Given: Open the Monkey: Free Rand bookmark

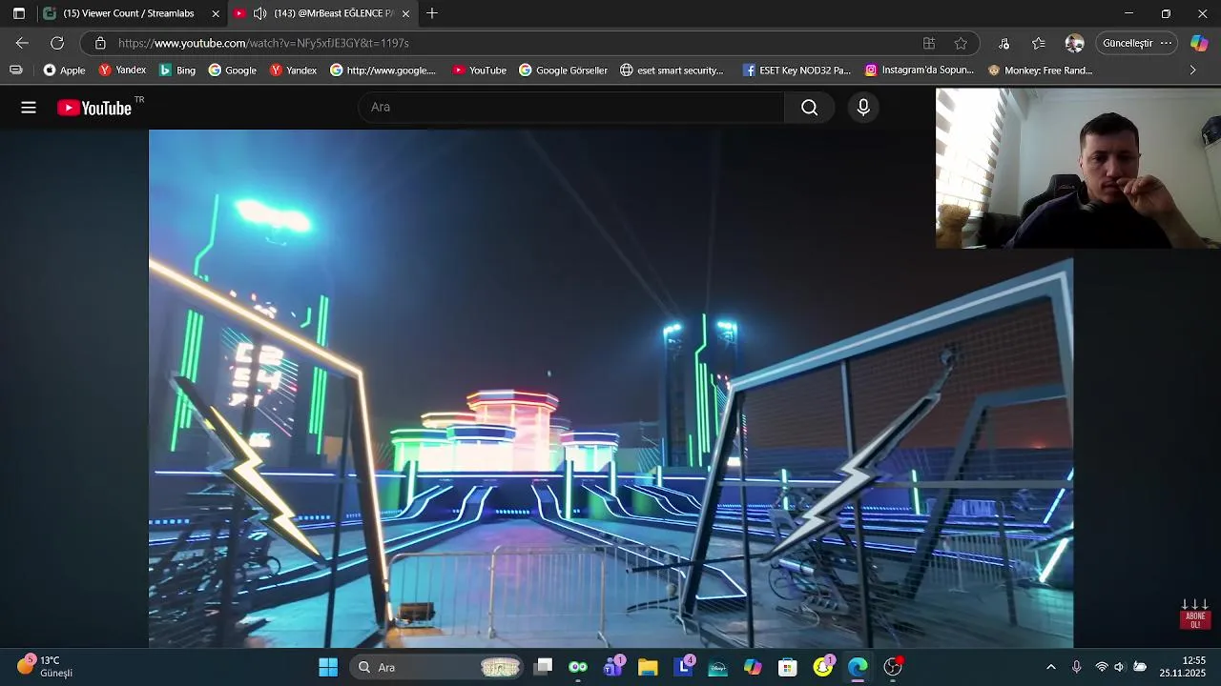Looking at the screenshot, I should [x=1040, y=70].
